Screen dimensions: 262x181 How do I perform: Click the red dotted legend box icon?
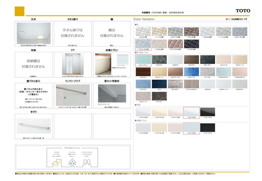point(230,19)
